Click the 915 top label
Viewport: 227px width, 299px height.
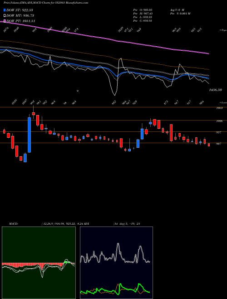pyautogui.click(x=199, y=30)
